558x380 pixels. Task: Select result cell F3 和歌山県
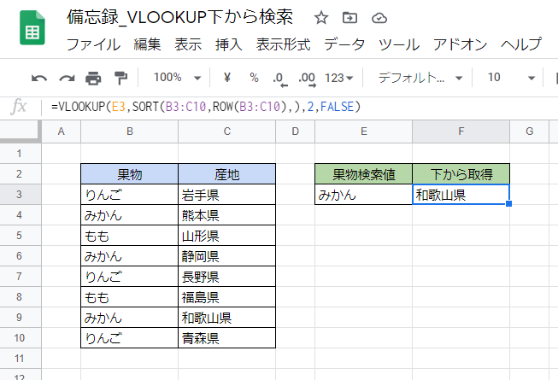tap(461, 195)
